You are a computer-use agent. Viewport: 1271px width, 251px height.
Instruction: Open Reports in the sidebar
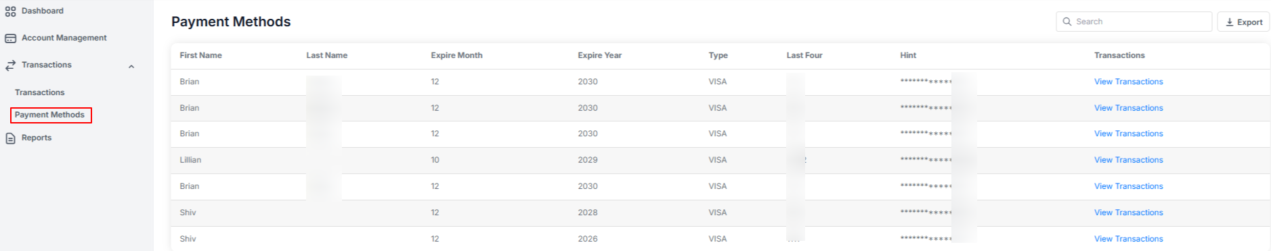[x=37, y=138]
